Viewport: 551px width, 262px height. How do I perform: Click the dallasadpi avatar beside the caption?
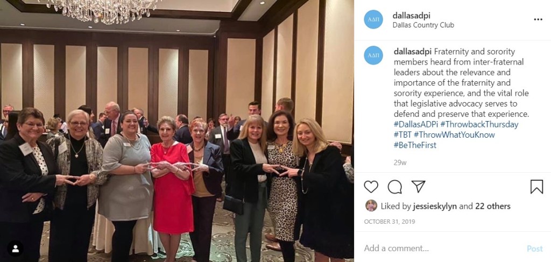[x=373, y=55]
